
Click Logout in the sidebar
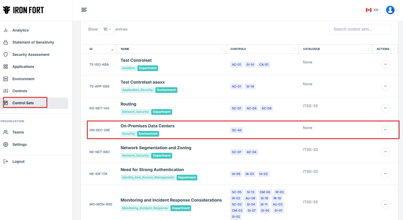[x=18, y=161]
